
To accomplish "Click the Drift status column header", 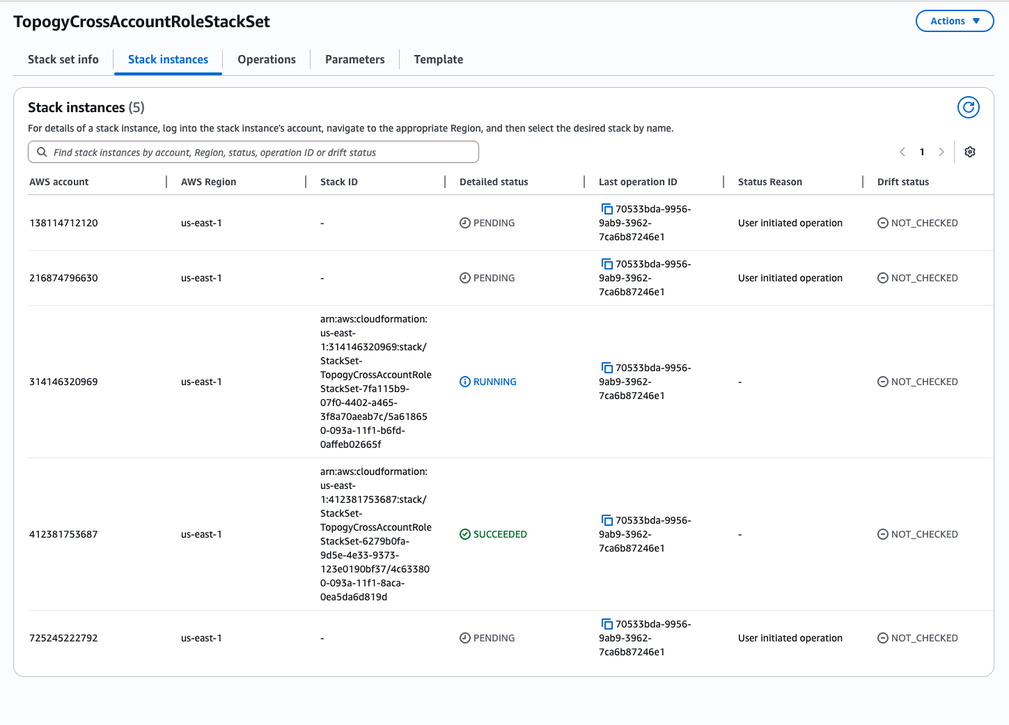I will [903, 182].
